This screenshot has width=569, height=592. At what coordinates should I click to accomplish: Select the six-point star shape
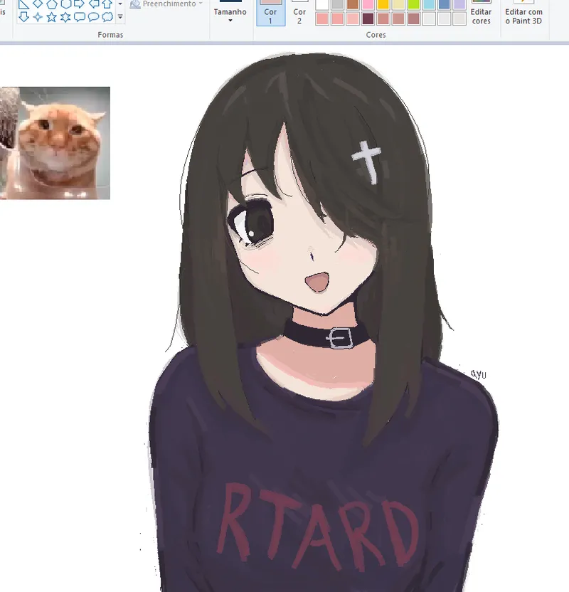tap(65, 16)
